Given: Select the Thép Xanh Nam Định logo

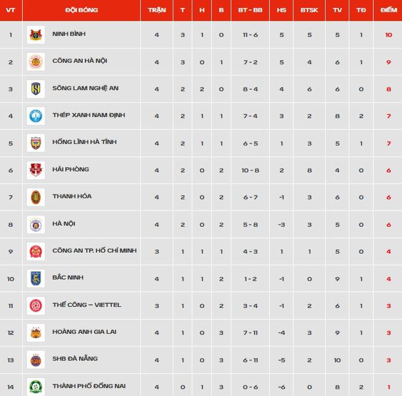Looking at the screenshot, I should (36, 116).
